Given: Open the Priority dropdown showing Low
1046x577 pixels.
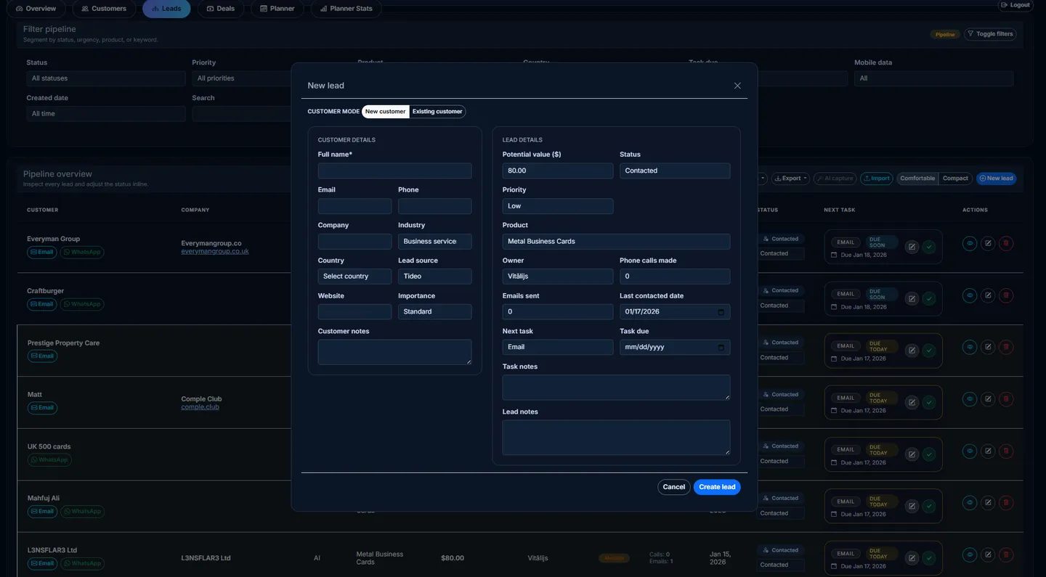Looking at the screenshot, I should pos(558,206).
